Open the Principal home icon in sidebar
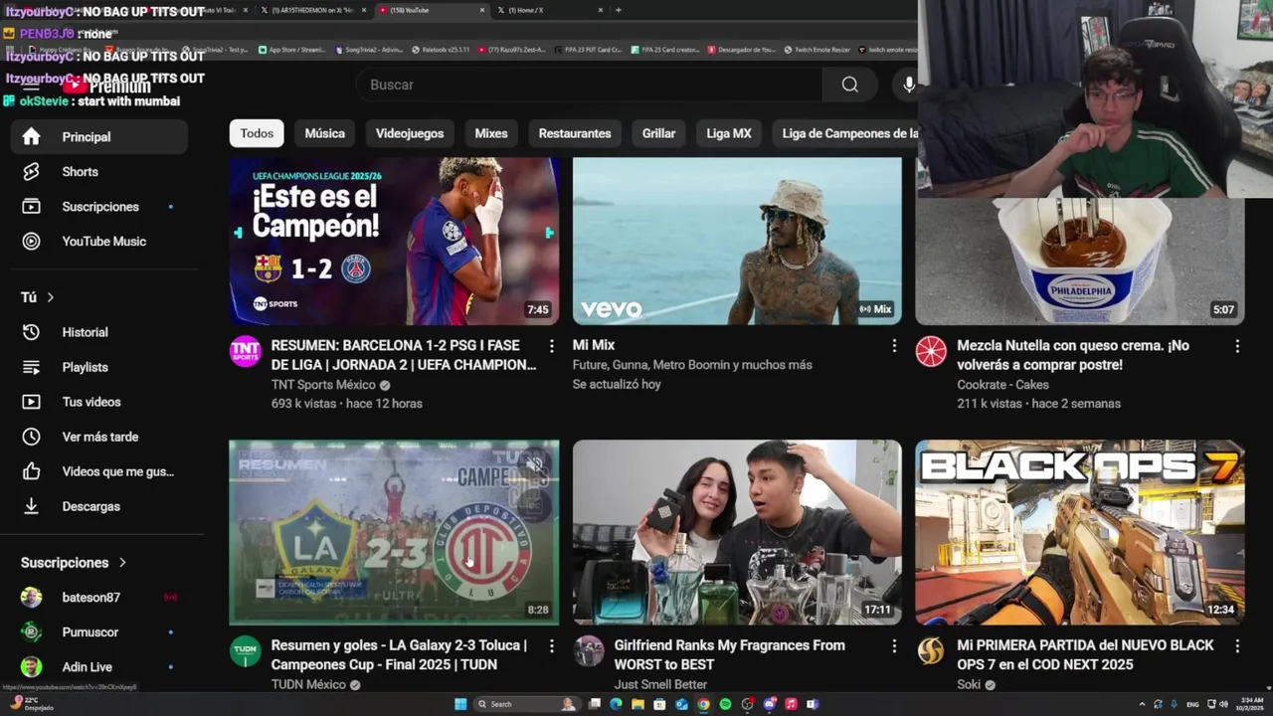 coord(32,136)
